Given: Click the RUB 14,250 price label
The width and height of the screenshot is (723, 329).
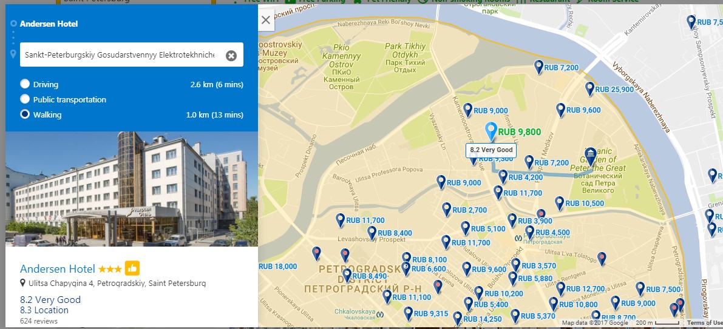Looking at the screenshot, I should click(x=483, y=319).
